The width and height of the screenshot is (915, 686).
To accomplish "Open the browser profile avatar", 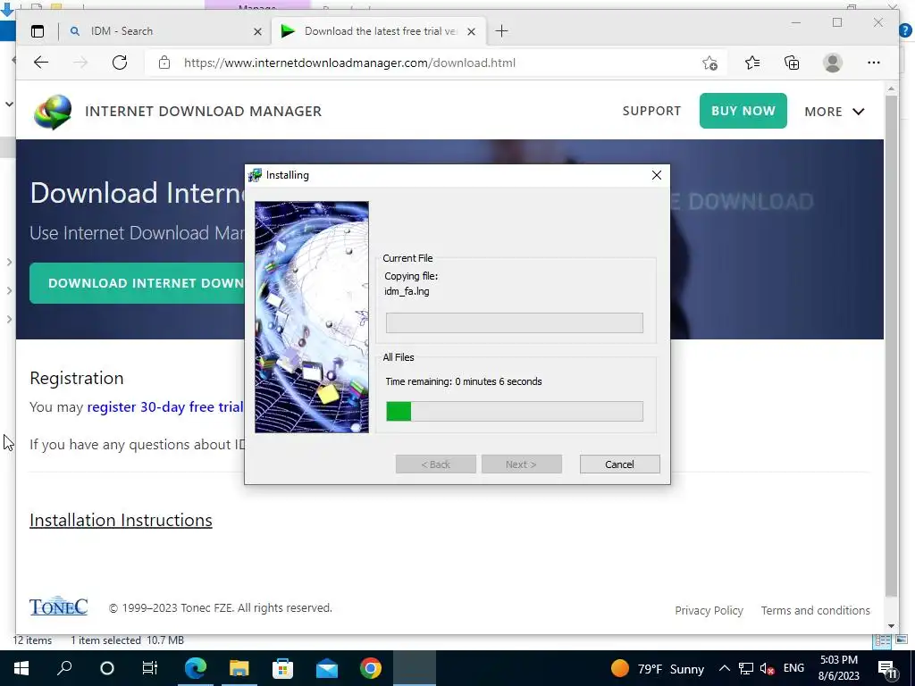I will (x=833, y=63).
